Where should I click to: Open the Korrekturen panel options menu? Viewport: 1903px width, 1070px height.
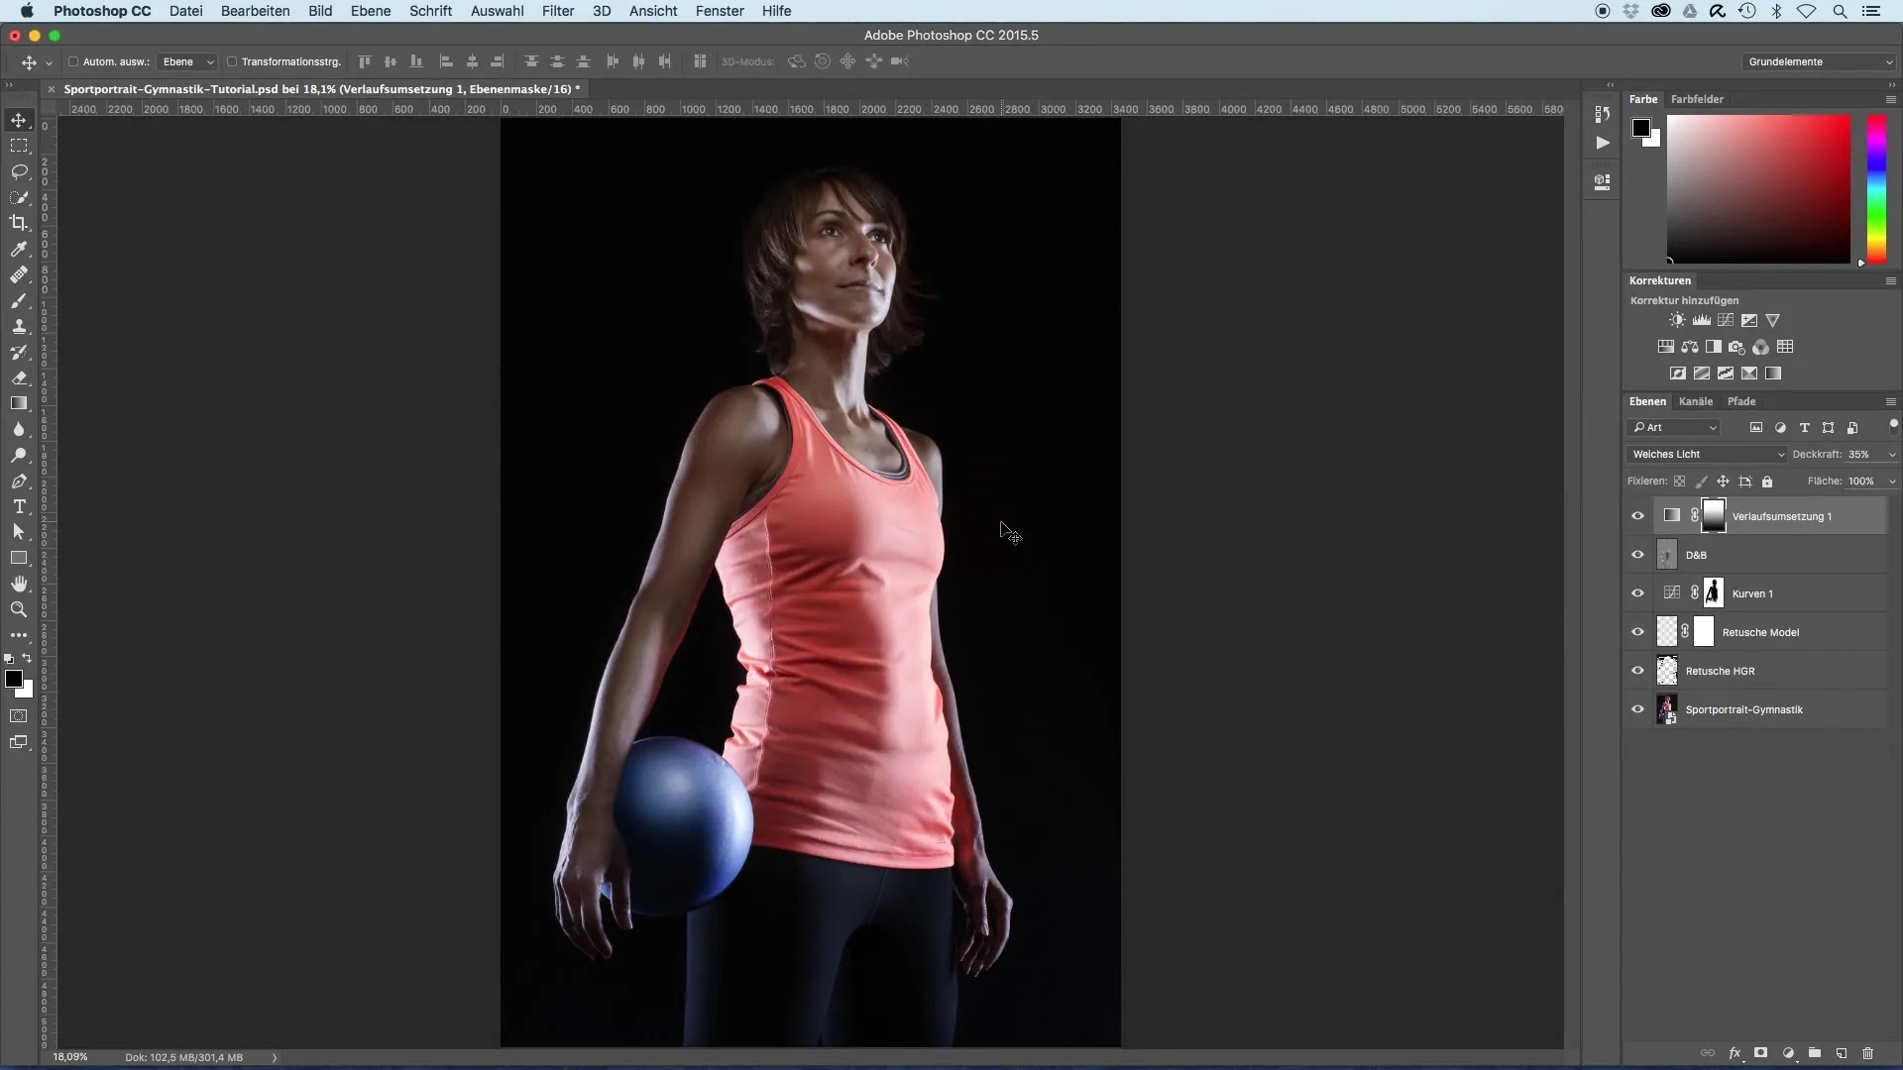(1890, 280)
